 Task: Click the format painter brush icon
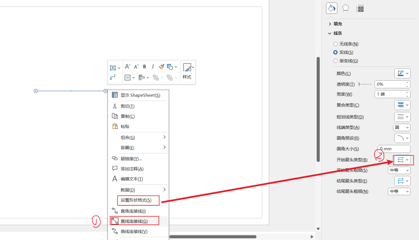[161, 67]
